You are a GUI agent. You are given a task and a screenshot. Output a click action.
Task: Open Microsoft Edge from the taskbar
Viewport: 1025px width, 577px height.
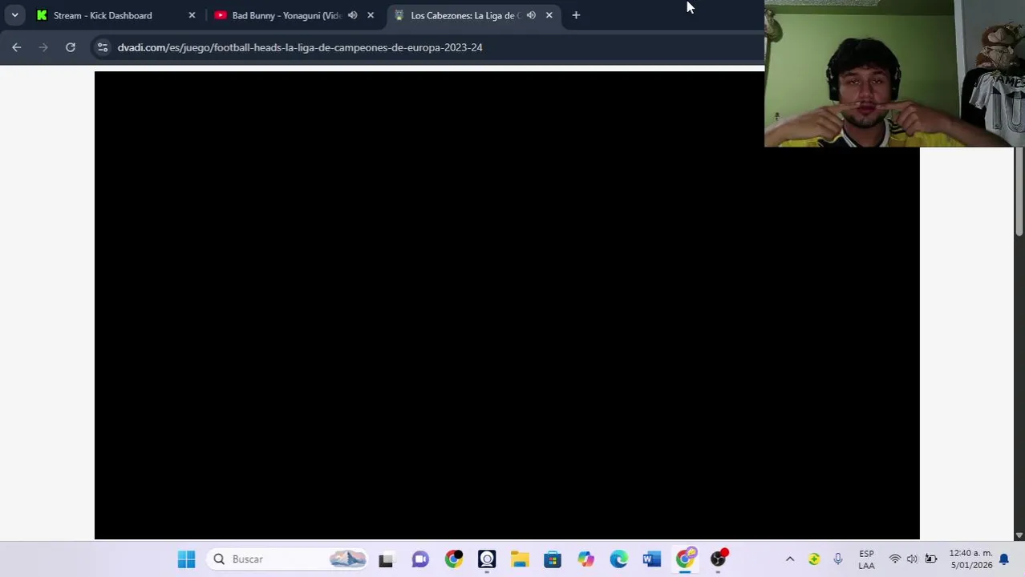[618, 559]
